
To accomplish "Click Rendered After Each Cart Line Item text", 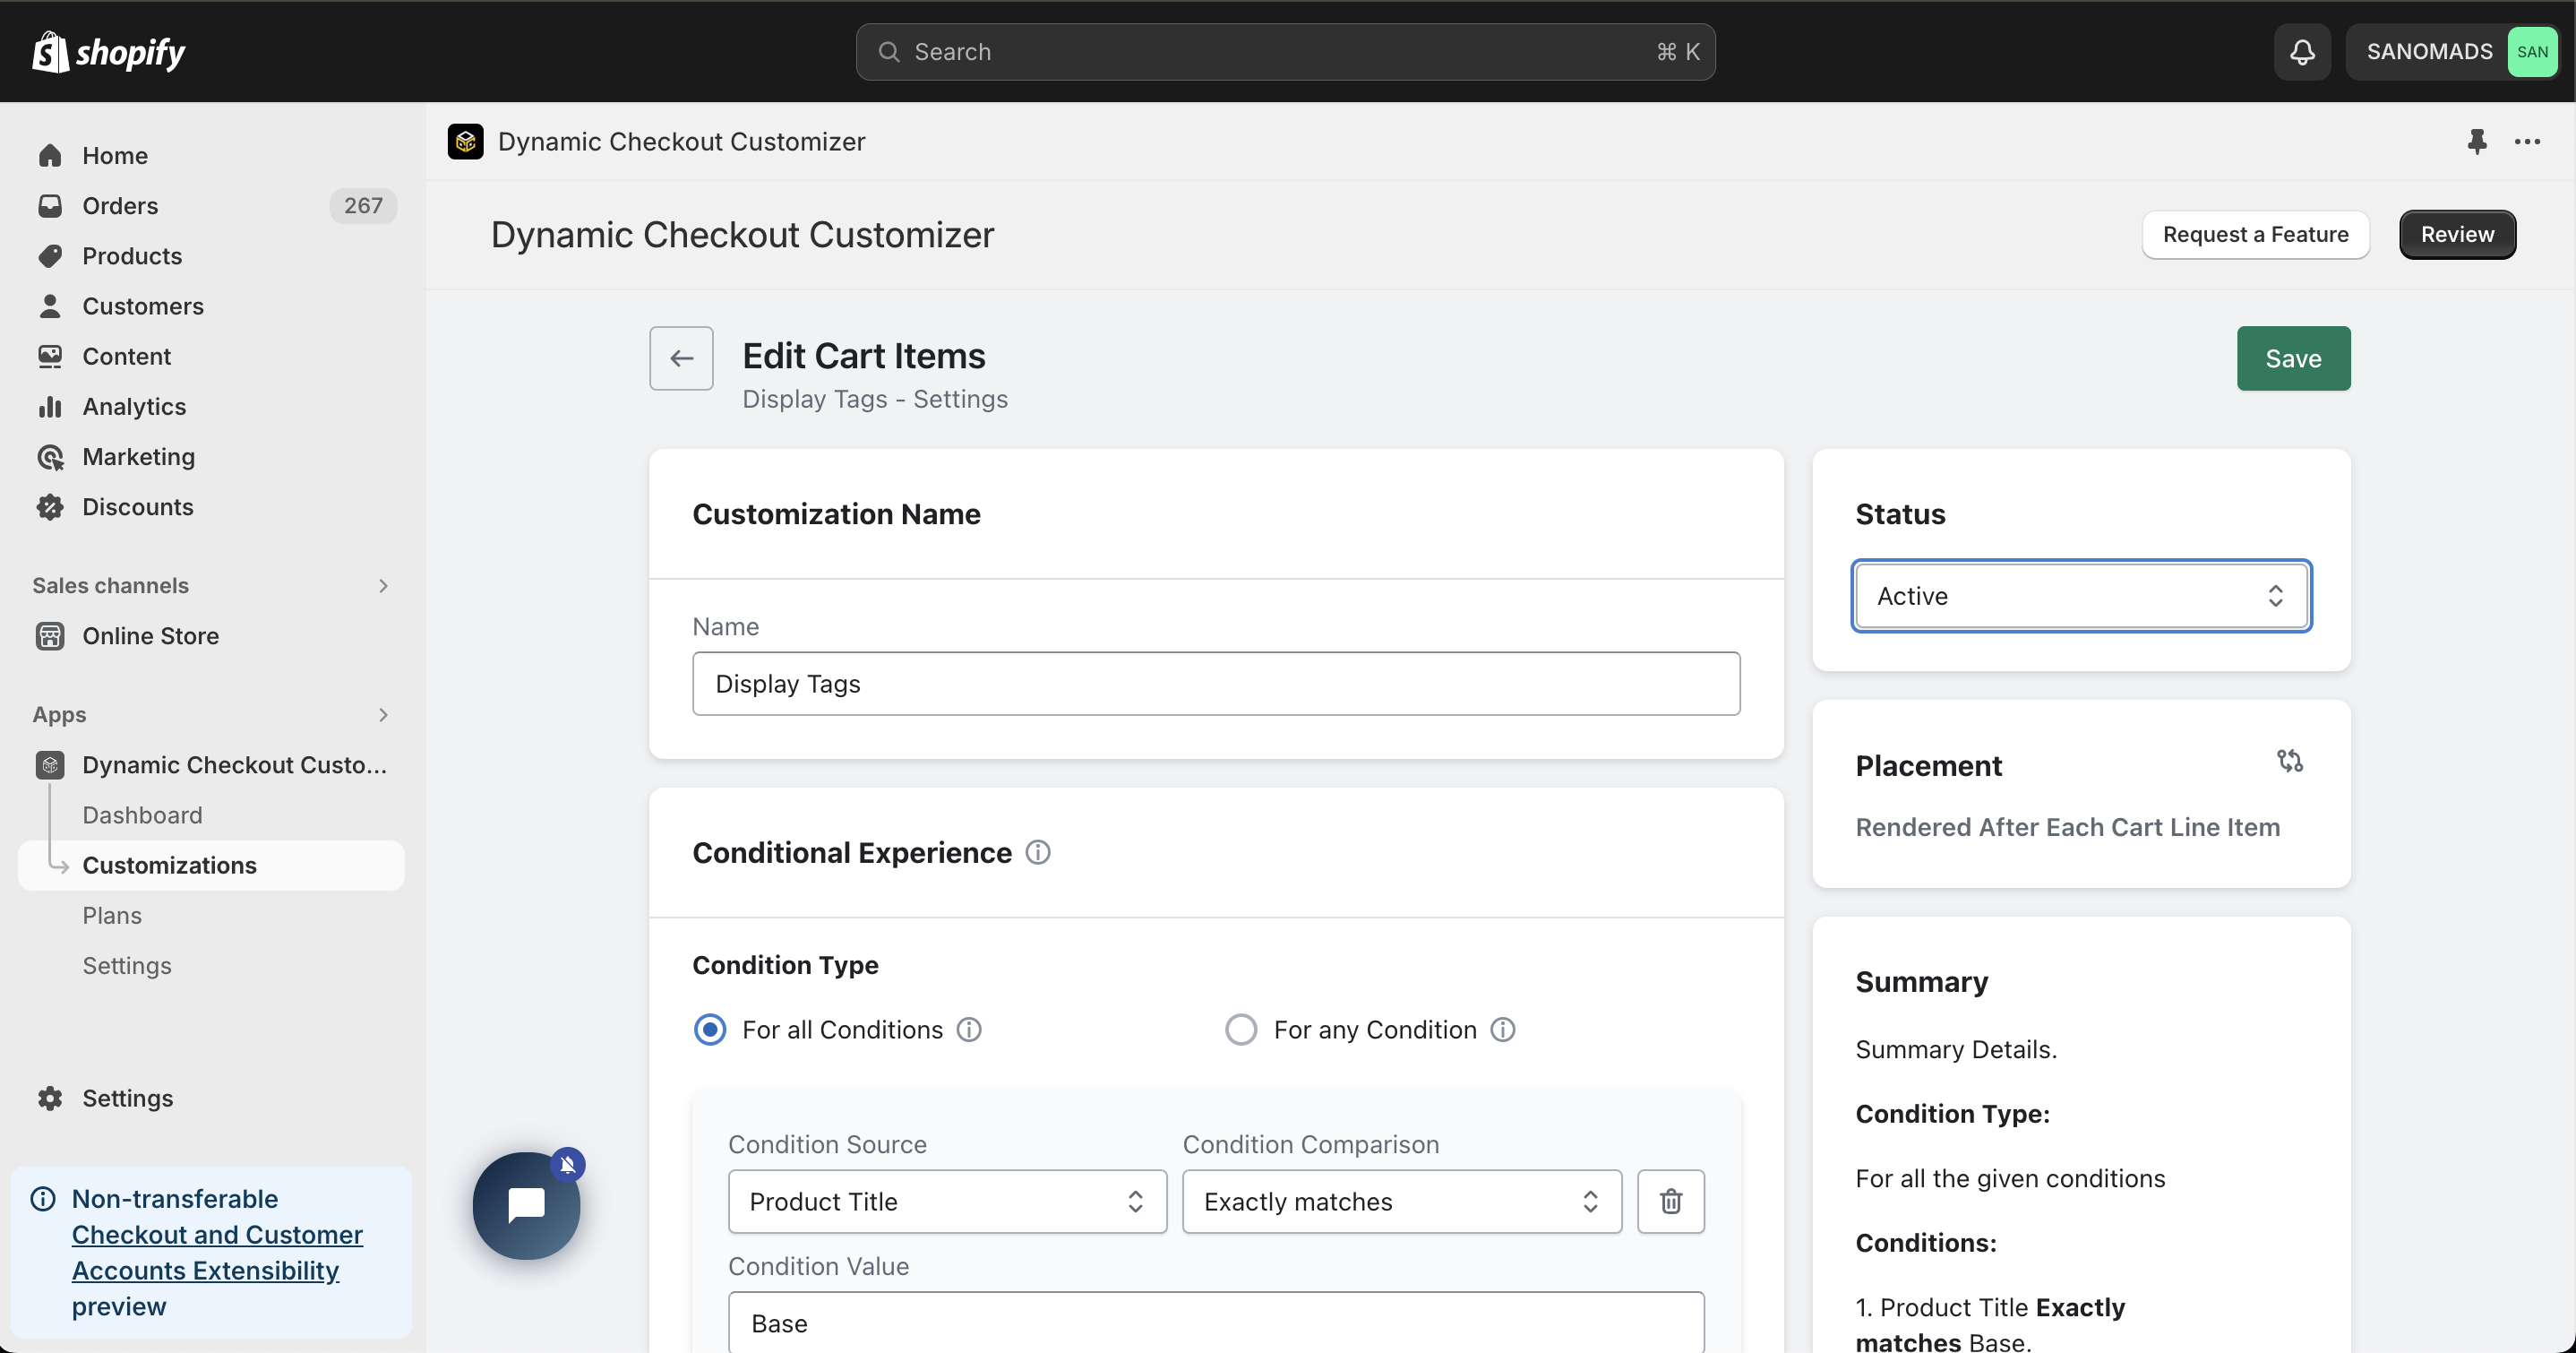I will pyautogui.click(x=2068, y=827).
